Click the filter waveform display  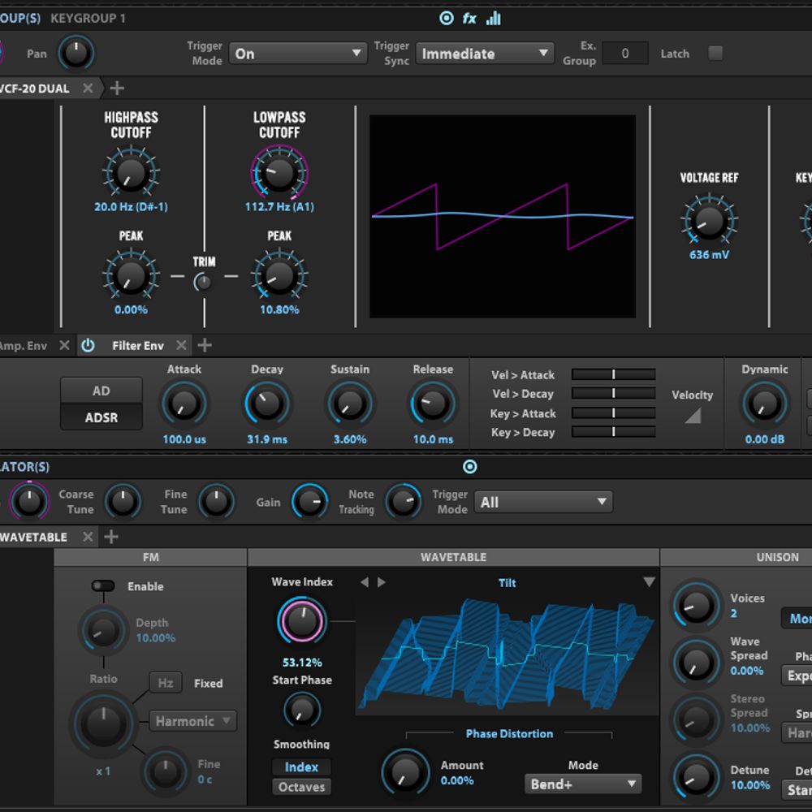tap(503, 217)
